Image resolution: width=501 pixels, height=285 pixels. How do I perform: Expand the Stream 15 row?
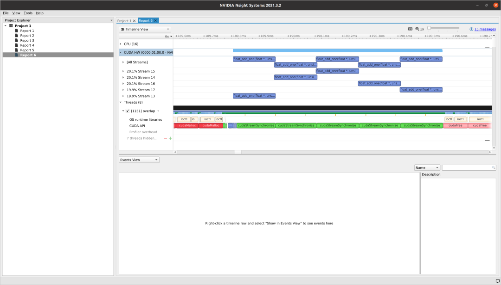click(x=123, y=71)
